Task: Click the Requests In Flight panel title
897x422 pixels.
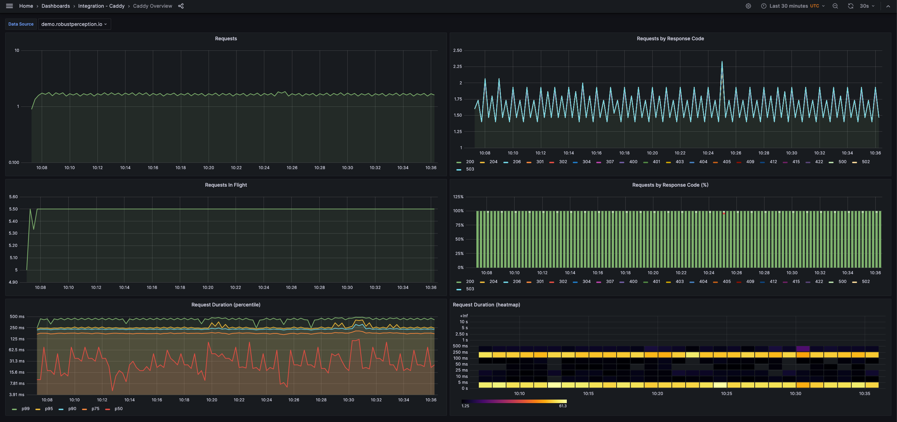Action: [x=226, y=185]
